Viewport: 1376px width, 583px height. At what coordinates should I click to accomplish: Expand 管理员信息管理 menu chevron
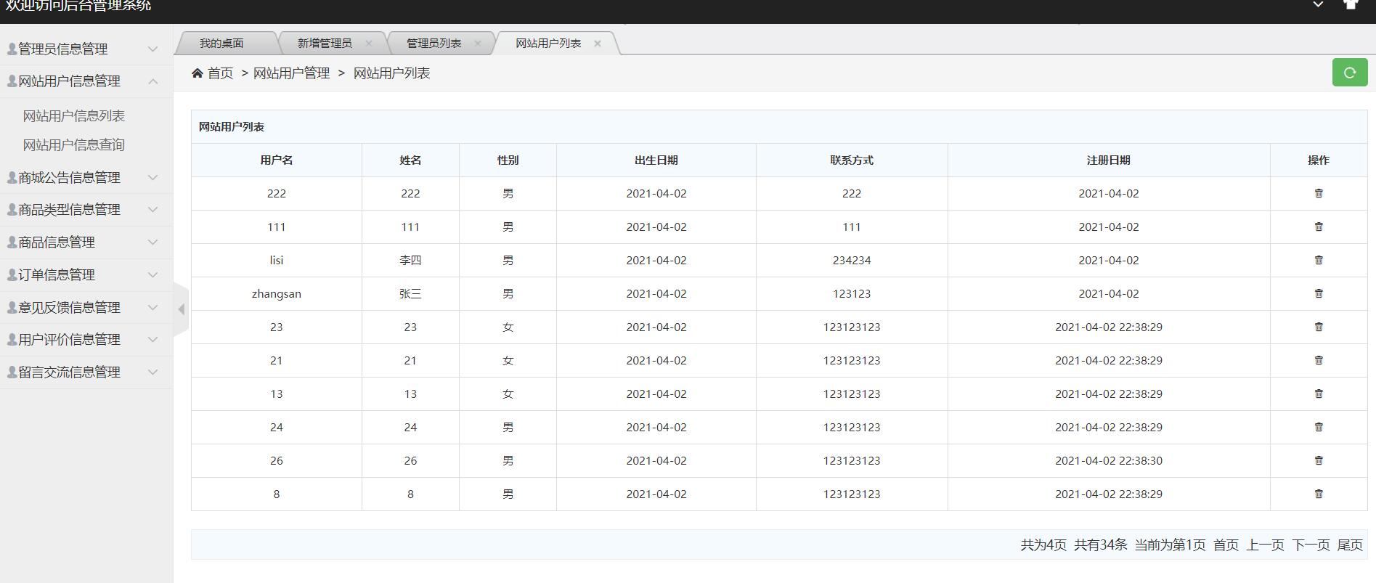click(x=152, y=49)
